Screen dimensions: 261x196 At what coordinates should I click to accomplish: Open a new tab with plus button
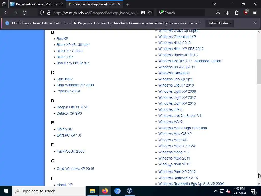click(127, 4)
